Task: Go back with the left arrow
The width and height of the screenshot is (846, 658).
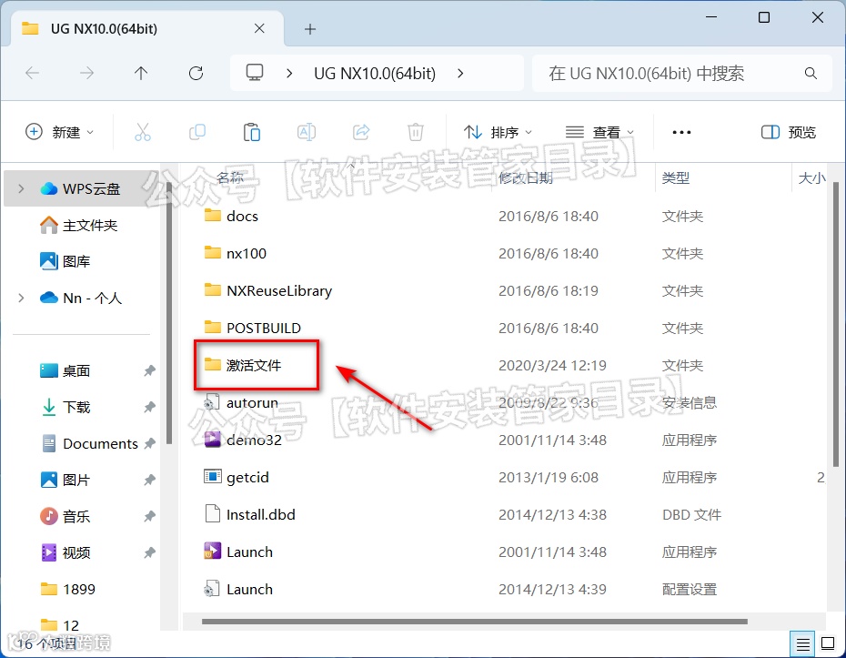Action: 33,73
